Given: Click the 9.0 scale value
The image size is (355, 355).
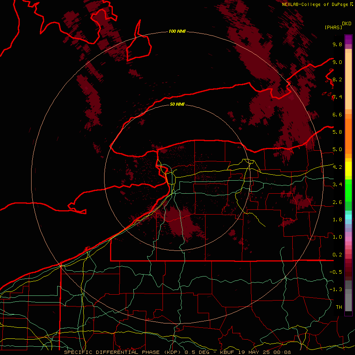Looking at the screenshot, I should tap(337, 62).
